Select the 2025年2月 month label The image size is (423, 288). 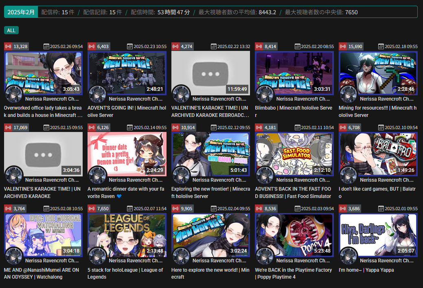(21, 12)
